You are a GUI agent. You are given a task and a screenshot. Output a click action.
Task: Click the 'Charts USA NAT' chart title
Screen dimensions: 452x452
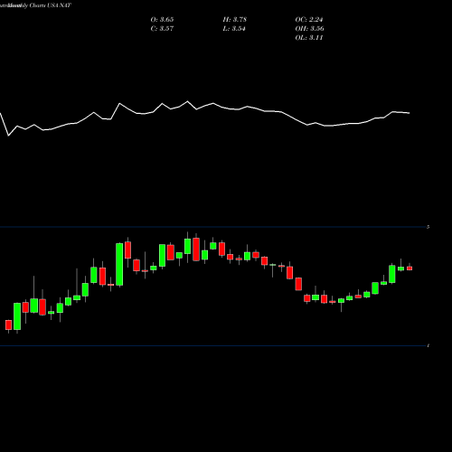[x=50, y=5]
